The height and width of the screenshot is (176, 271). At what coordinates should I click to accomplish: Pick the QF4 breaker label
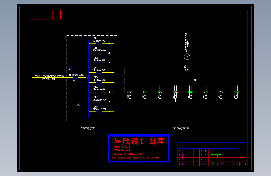pos(96,68)
